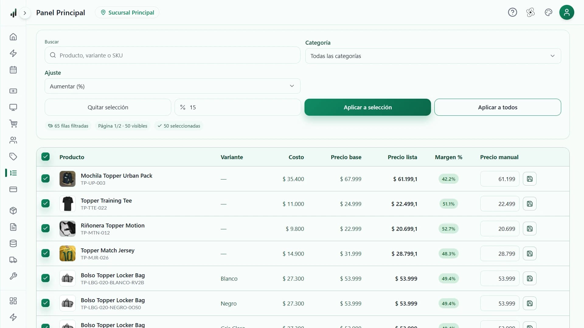
Task: Click the app logo bars icon
Action: click(13, 13)
